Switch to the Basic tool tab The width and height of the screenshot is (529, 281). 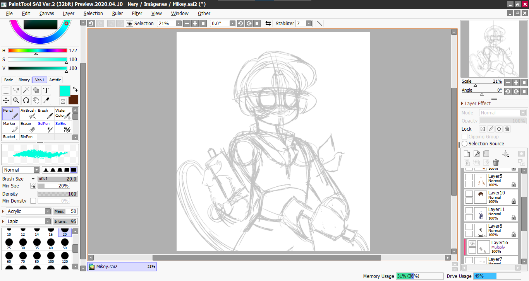pos(9,80)
